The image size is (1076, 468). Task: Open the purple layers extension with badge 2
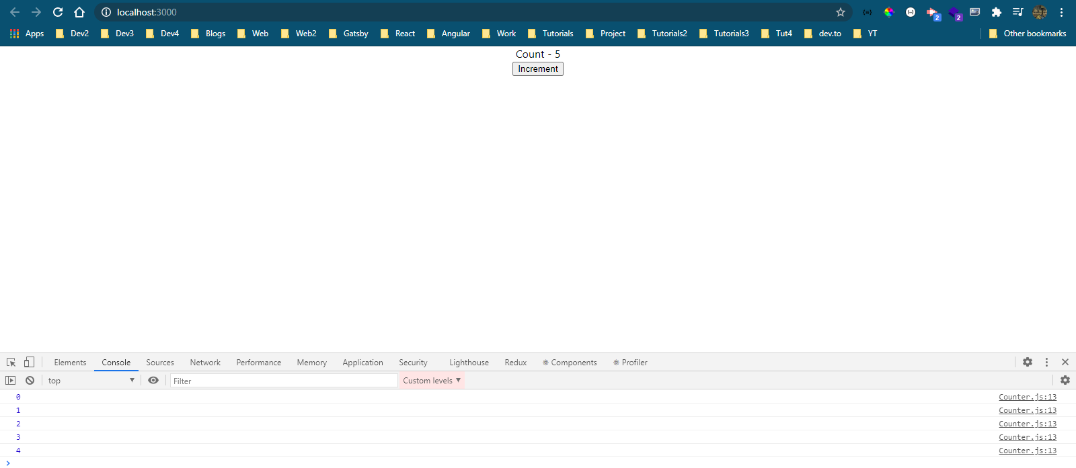pos(955,13)
